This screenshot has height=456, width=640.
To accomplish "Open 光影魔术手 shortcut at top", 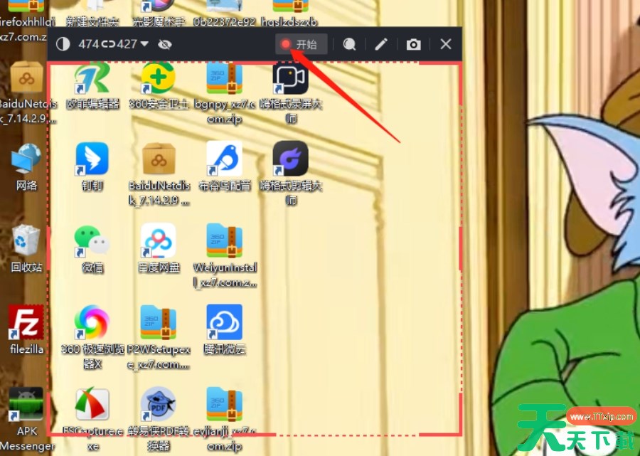I will 159,13.
